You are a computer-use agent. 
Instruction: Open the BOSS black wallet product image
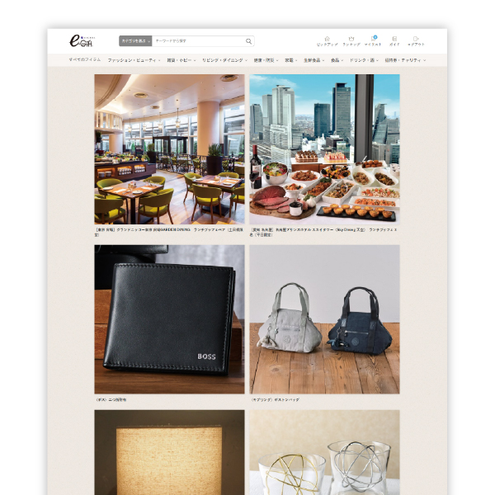(169, 318)
